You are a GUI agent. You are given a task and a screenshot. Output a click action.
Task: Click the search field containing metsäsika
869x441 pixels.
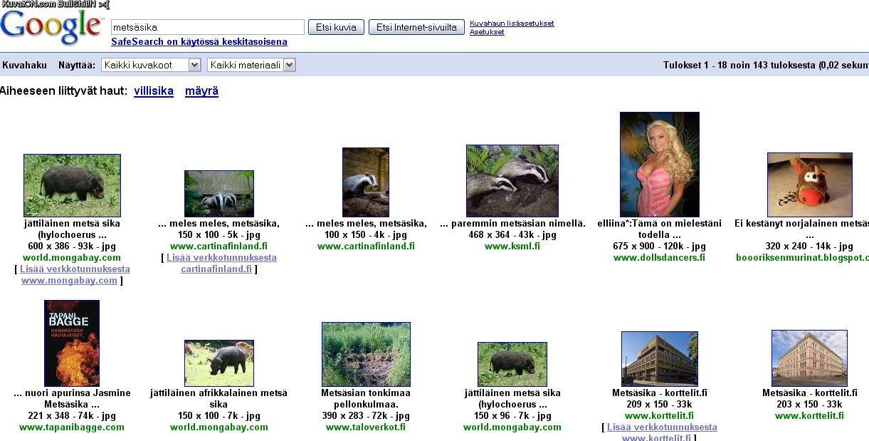click(x=207, y=27)
